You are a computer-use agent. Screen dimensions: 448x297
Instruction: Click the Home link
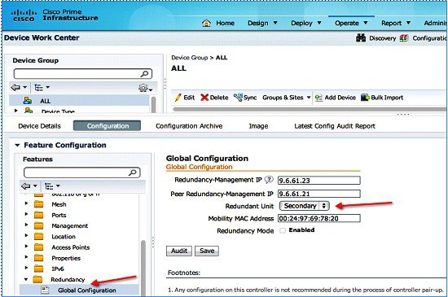(225, 23)
